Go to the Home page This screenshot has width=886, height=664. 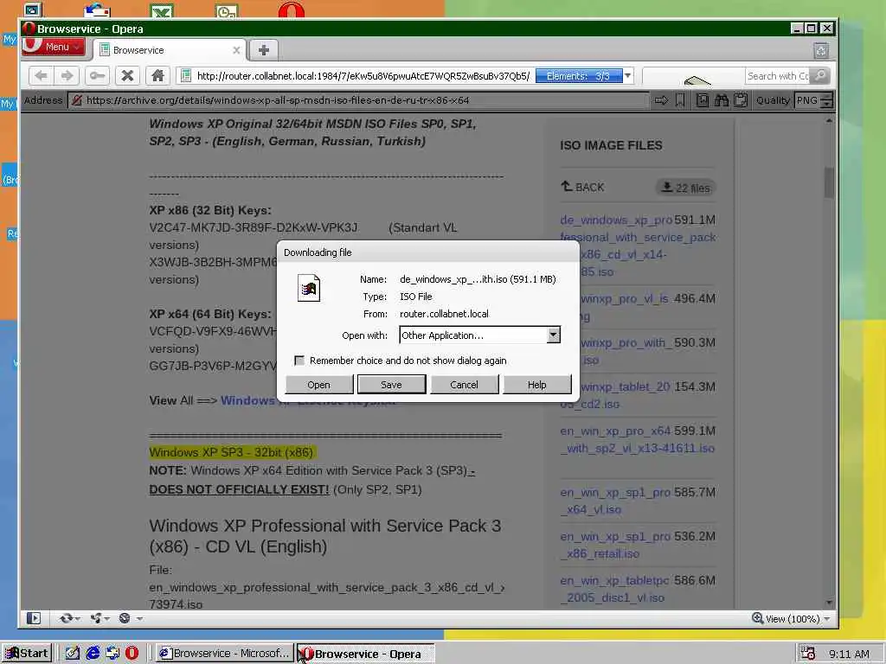157,76
